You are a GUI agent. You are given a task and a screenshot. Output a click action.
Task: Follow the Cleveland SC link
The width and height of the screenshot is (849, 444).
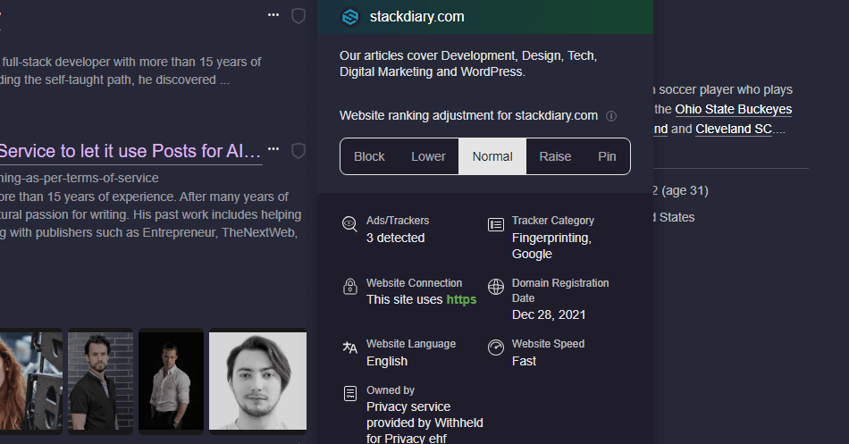[x=734, y=129]
